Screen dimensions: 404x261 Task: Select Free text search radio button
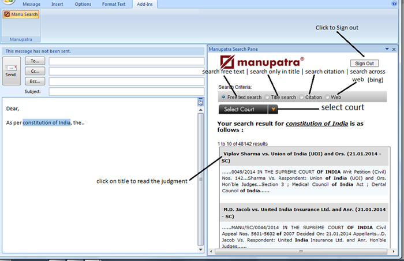pos(223,98)
